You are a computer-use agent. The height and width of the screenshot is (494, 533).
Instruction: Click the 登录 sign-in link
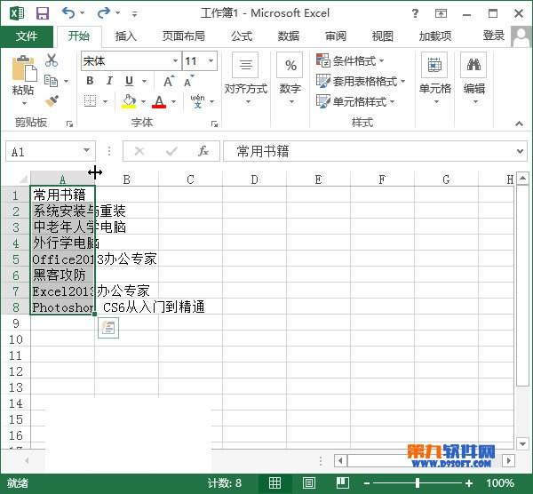point(494,36)
